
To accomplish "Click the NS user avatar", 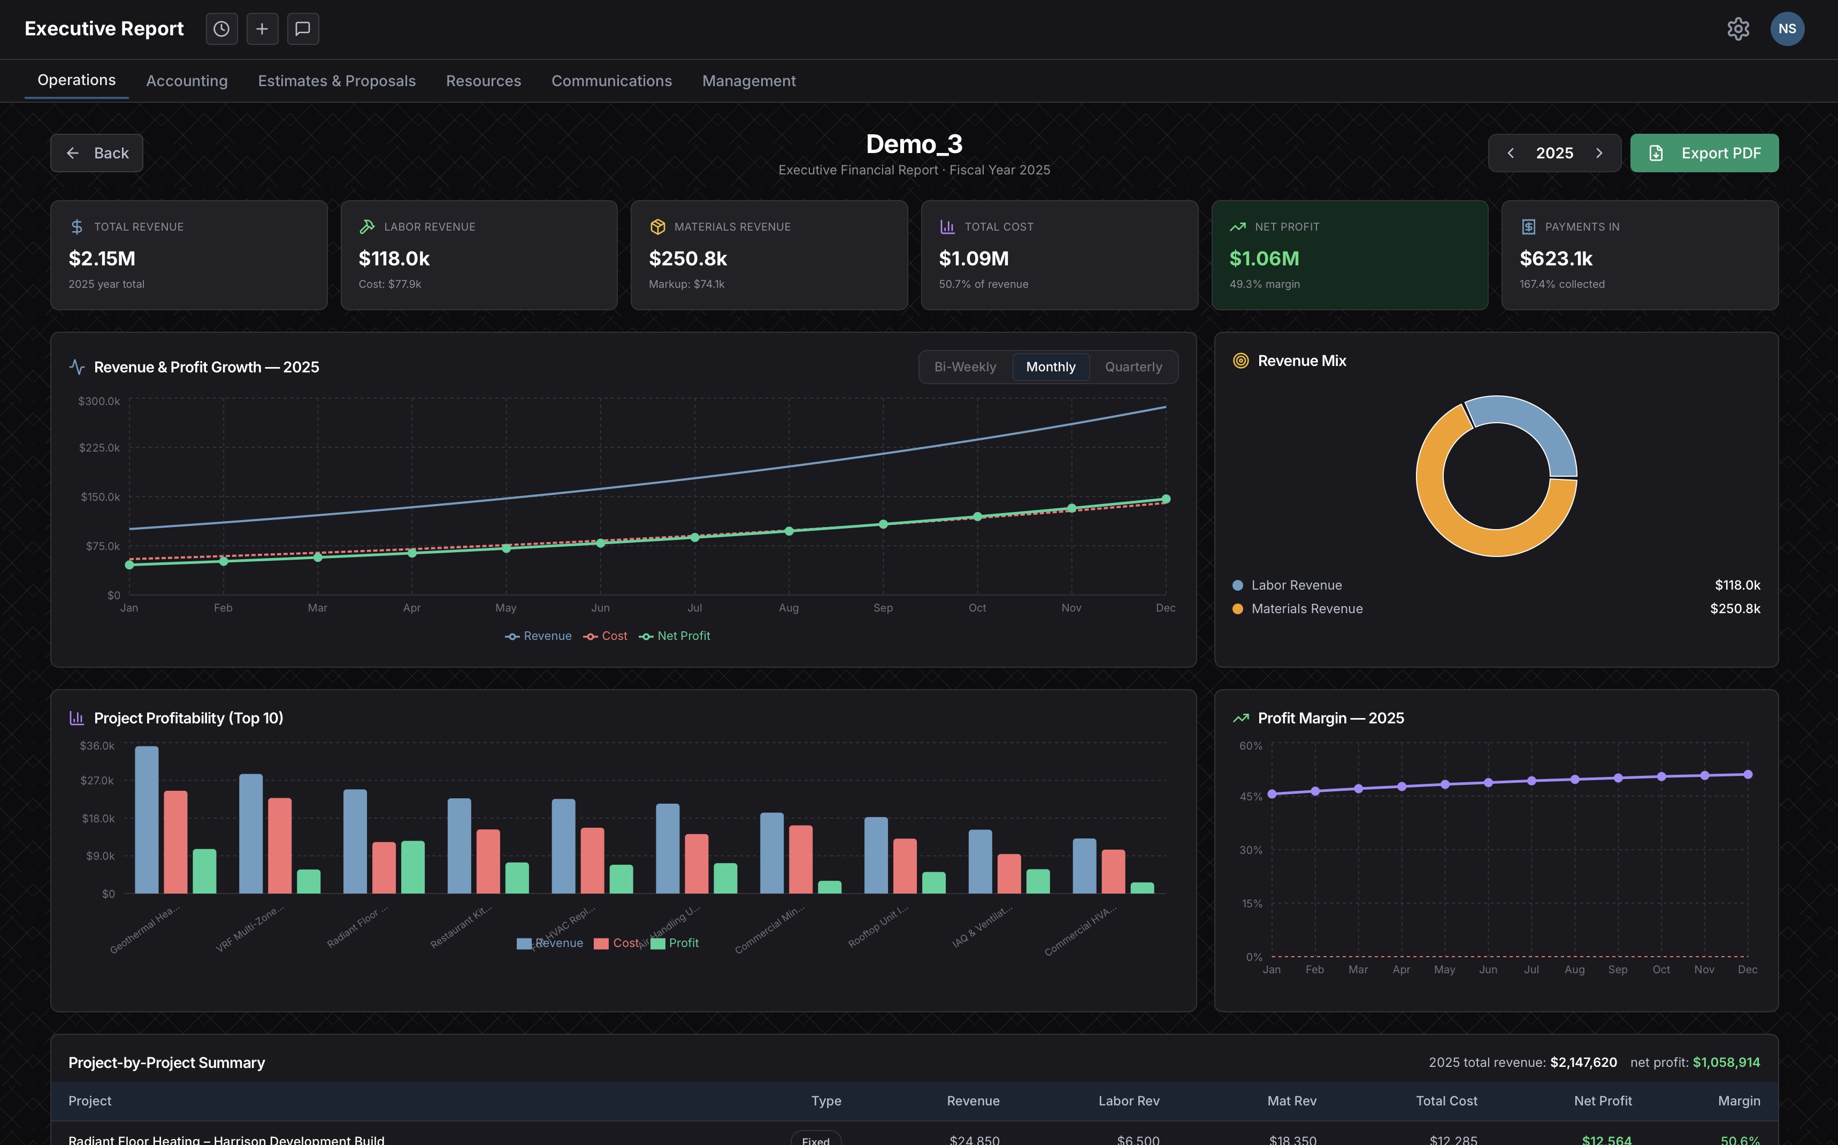I will (x=1787, y=29).
